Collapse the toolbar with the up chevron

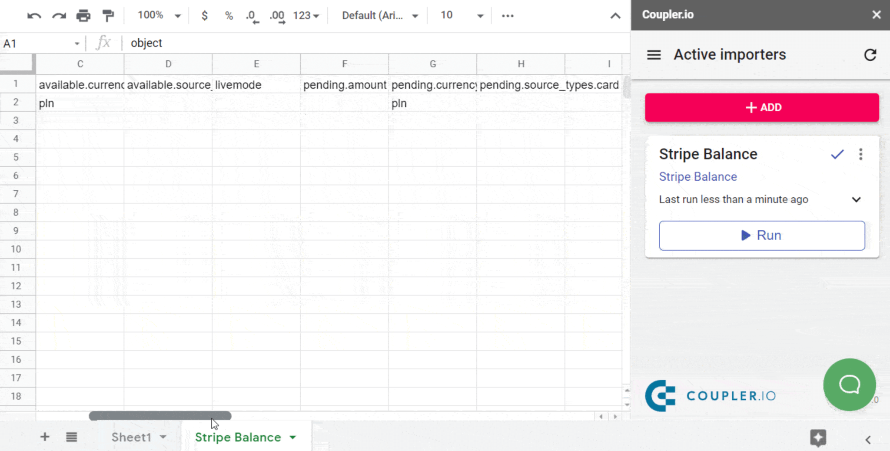pos(615,16)
